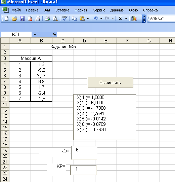Select row 17 header

point(5,139)
